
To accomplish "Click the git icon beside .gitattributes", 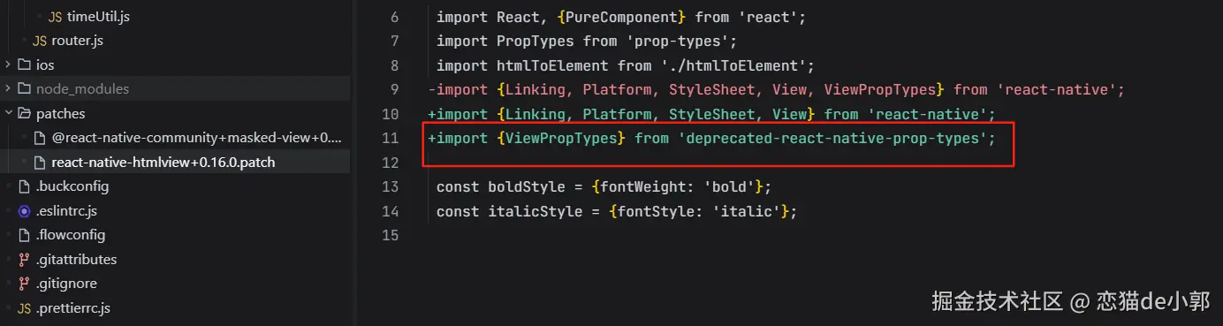I will point(24,260).
